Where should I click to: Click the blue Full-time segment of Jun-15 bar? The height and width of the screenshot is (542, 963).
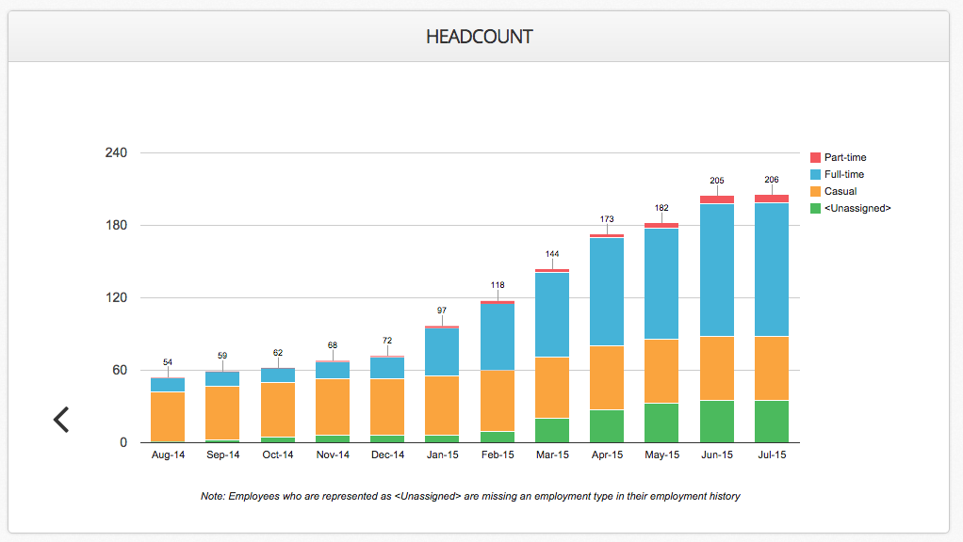717,270
